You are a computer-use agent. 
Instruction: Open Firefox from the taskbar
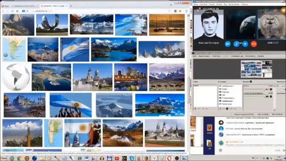147,158
